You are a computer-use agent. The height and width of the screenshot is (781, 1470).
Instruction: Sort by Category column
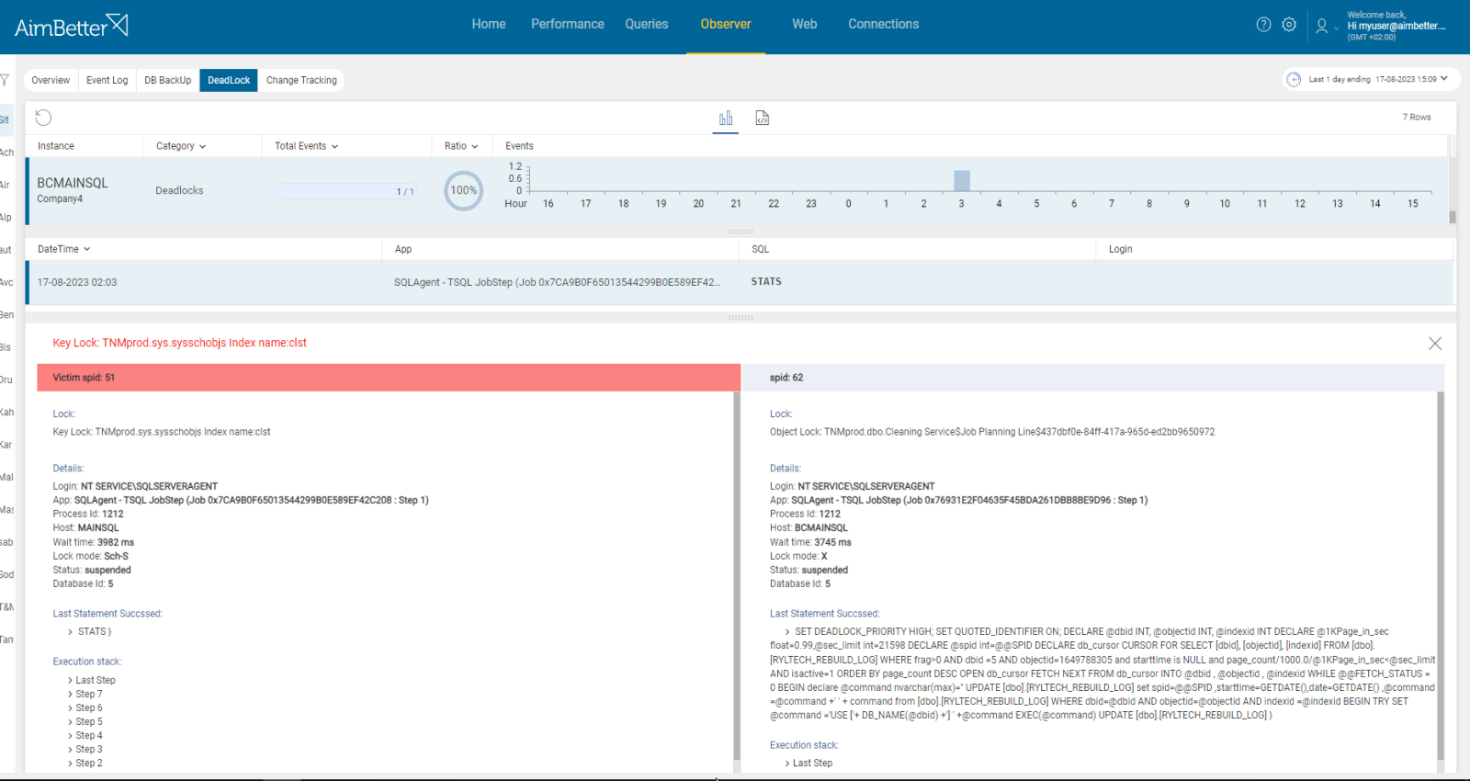pyautogui.click(x=181, y=146)
